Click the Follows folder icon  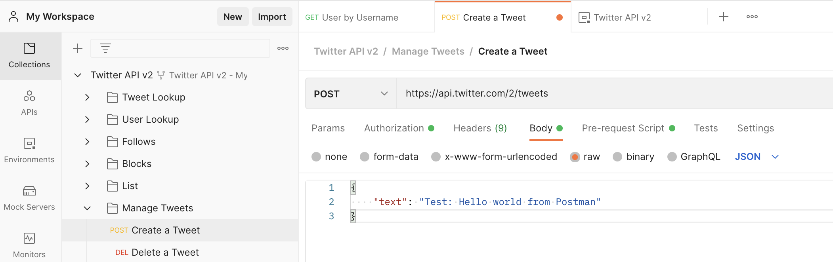tap(113, 142)
